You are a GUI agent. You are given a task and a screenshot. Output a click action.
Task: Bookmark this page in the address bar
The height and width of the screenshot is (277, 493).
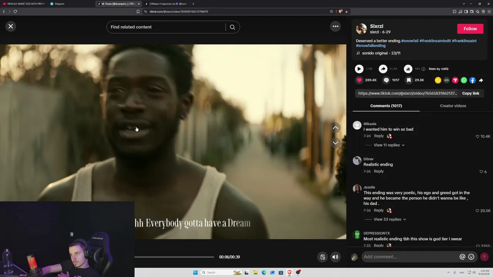[138, 12]
